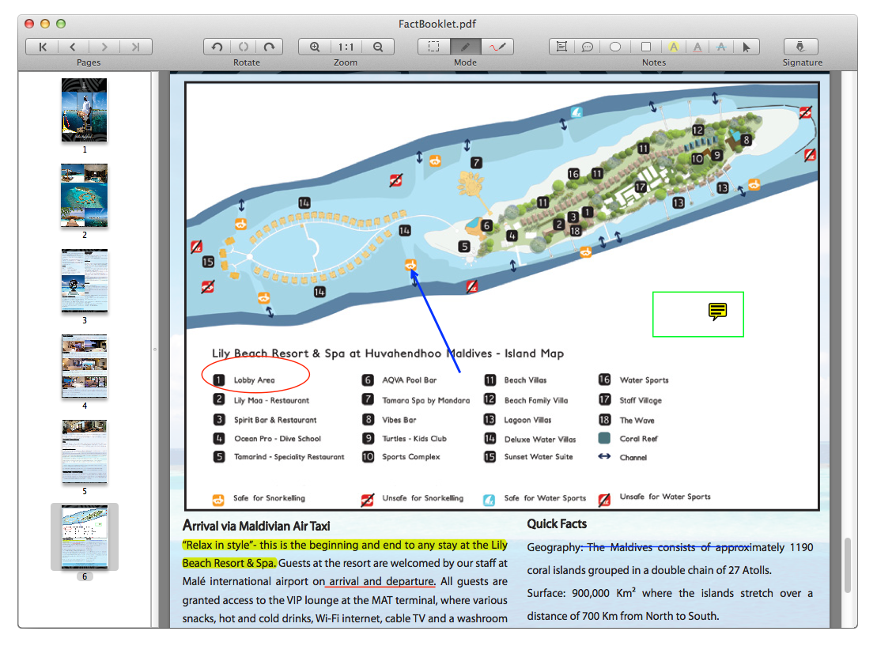
Task: Click the vertical scrollbar of the document
Action: tap(848, 565)
